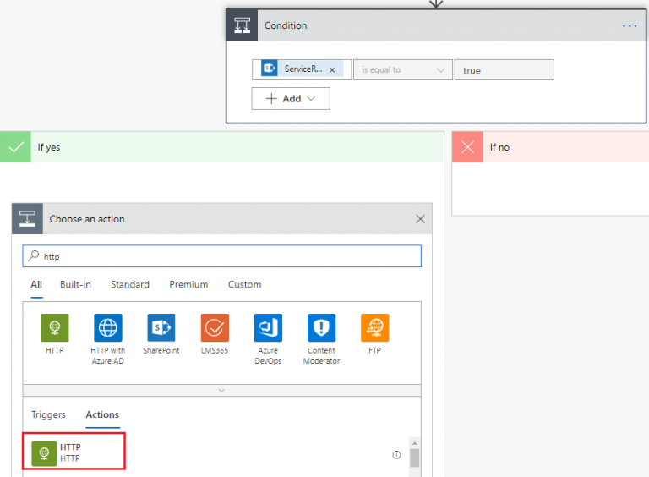
Task: Pick the SharePoint connector icon
Action: (161, 328)
